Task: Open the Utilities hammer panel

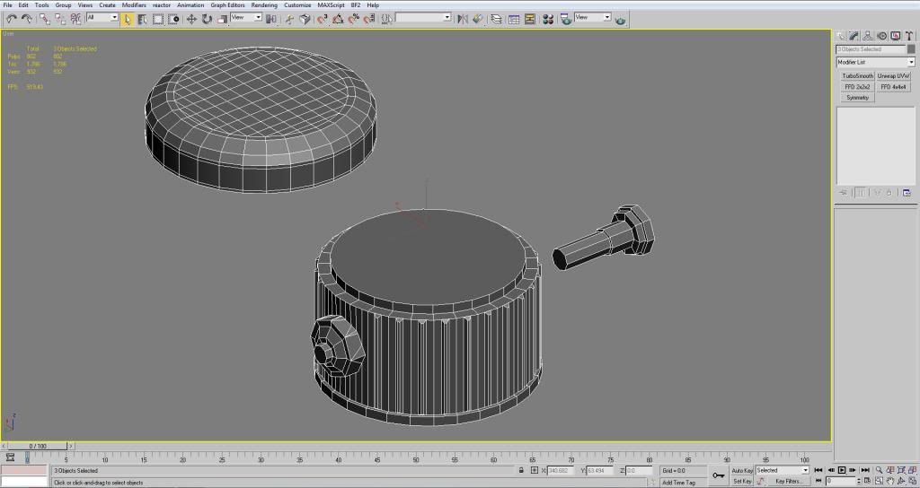Action: (x=907, y=36)
